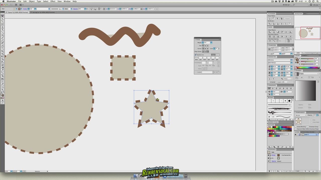Viewport: 321px width, 180px height.
Task: Toggle Opacity visibility in Appearance panel
Action: tap(269, 161)
